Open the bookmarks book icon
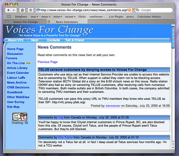This screenshot has width=179, height=156. tap(9, 17)
